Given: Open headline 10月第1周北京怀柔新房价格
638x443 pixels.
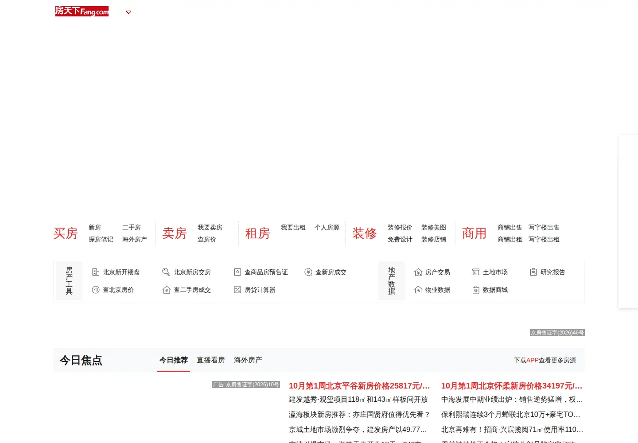Looking at the screenshot, I should click(x=512, y=386).
